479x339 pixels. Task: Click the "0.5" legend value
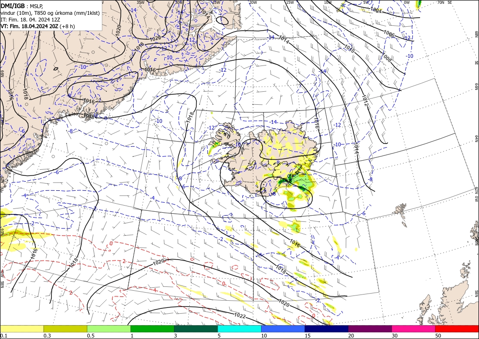[x=91, y=336]
